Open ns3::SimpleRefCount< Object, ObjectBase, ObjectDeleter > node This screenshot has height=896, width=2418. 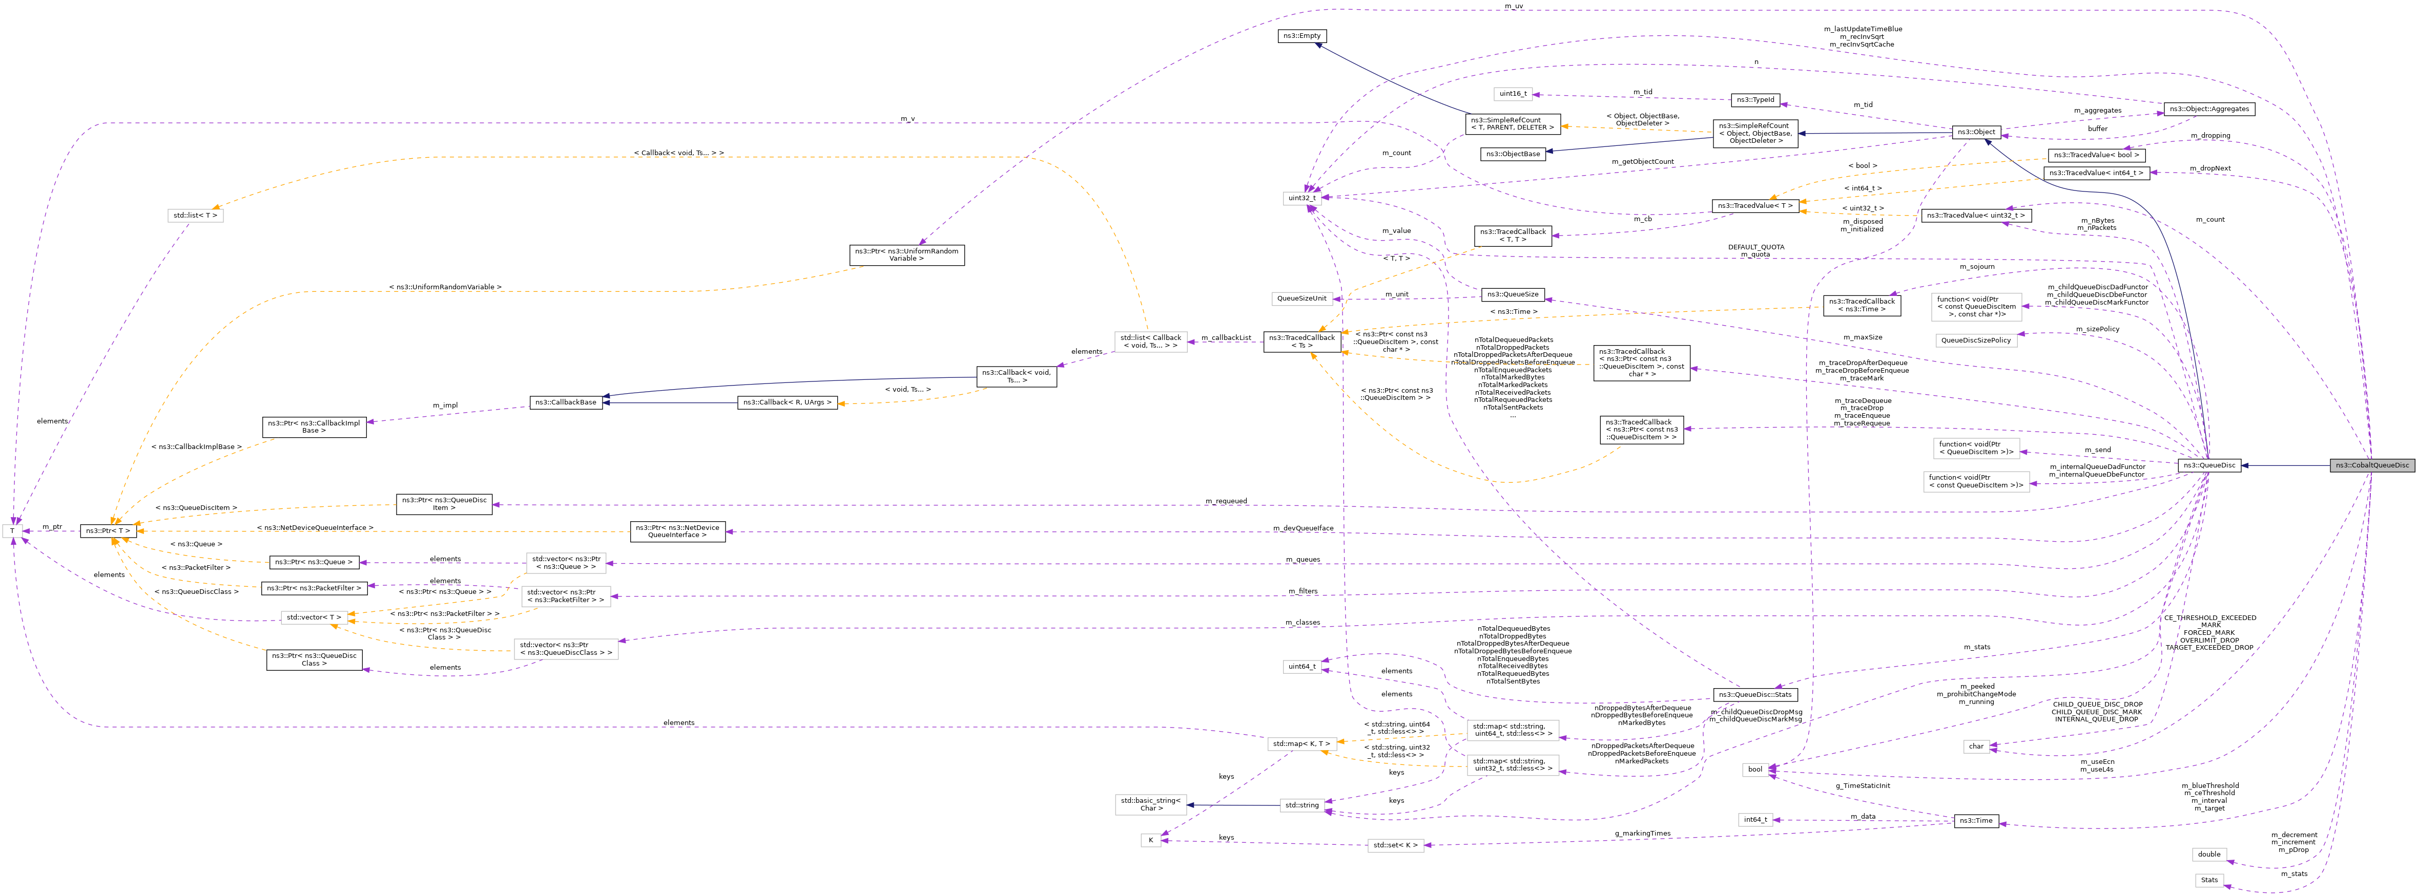pyautogui.click(x=1754, y=132)
